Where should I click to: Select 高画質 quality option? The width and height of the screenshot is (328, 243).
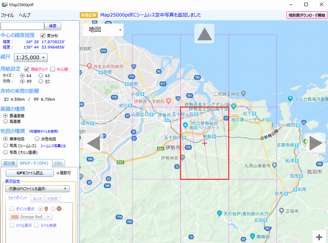tap(5, 121)
